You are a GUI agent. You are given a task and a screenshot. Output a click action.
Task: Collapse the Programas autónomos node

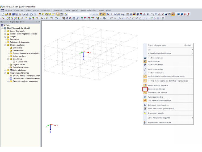pyautogui.click(x=5, y=73)
